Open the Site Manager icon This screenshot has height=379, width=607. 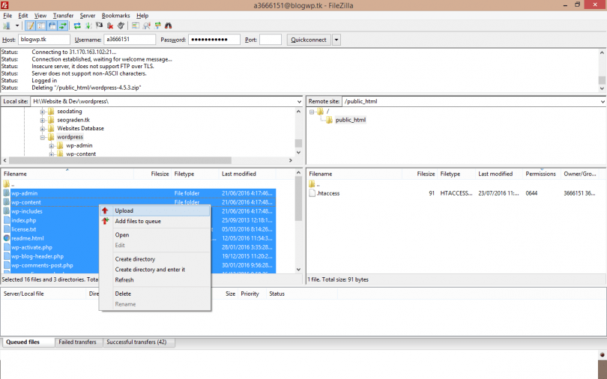click(7, 25)
